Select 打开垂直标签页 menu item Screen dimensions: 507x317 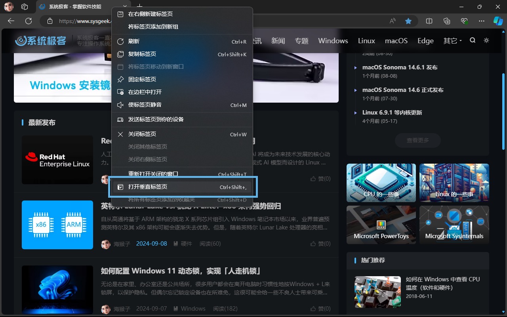pos(182,187)
